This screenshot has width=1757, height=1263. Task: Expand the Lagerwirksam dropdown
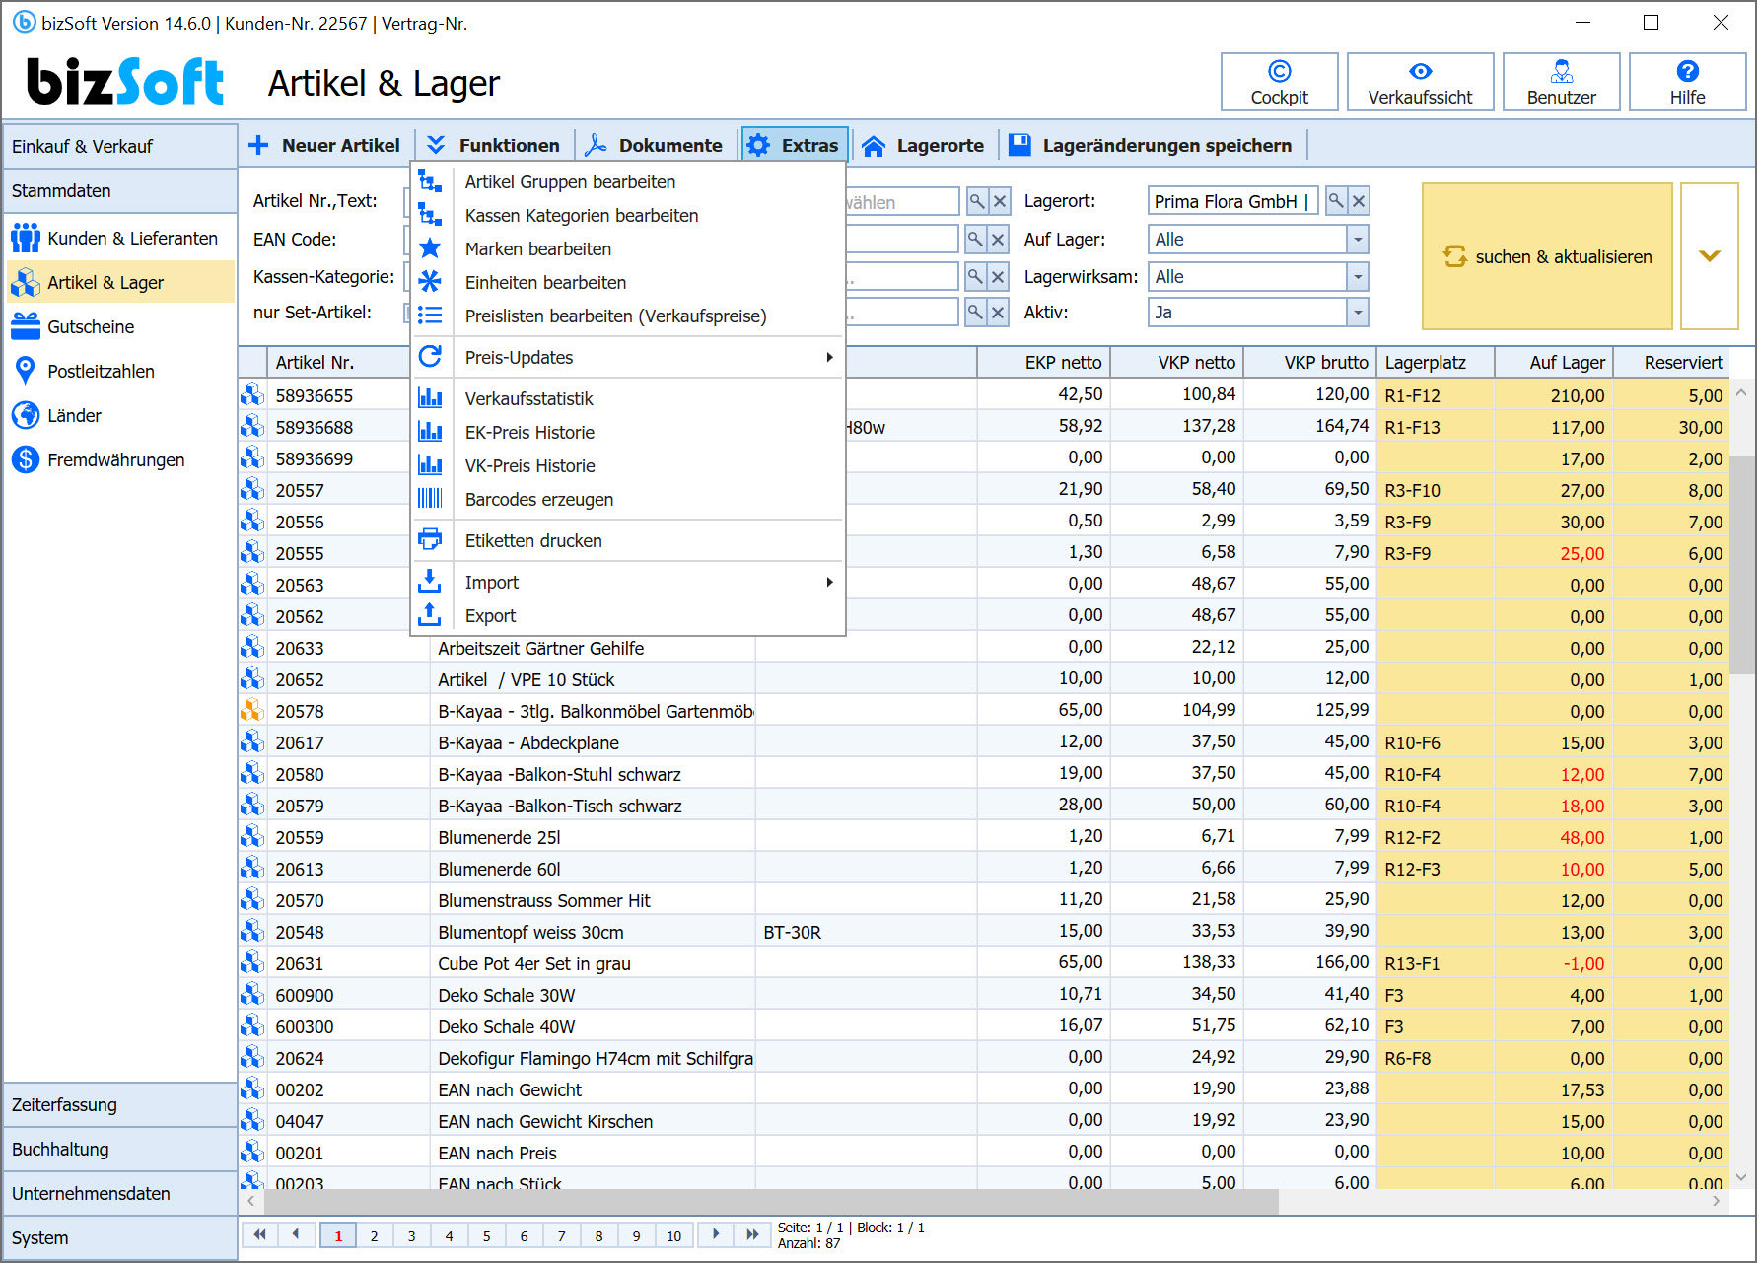pyautogui.click(x=1358, y=277)
